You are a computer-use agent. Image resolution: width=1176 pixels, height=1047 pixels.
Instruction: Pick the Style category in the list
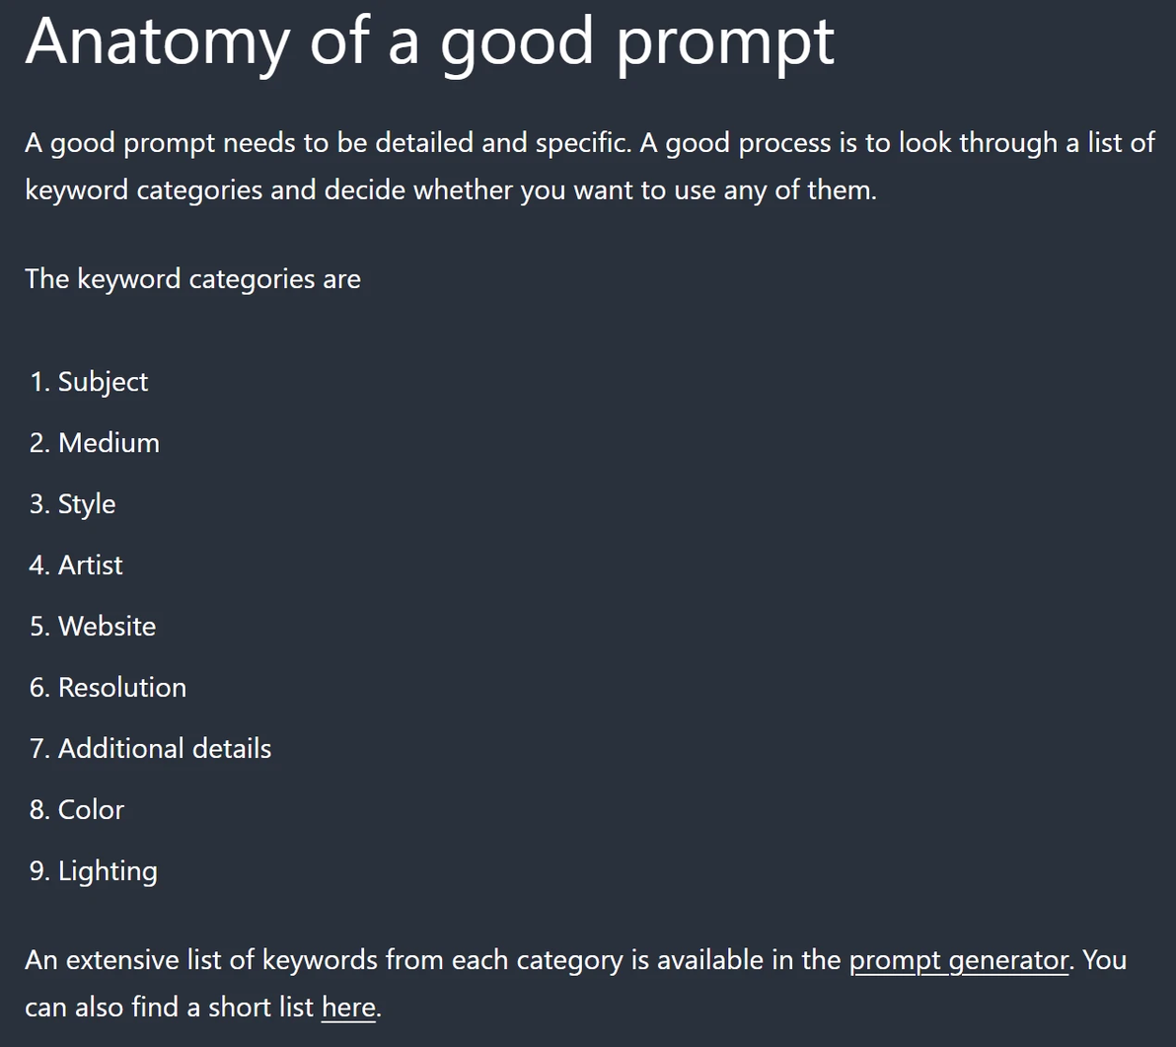pyautogui.click(x=87, y=504)
